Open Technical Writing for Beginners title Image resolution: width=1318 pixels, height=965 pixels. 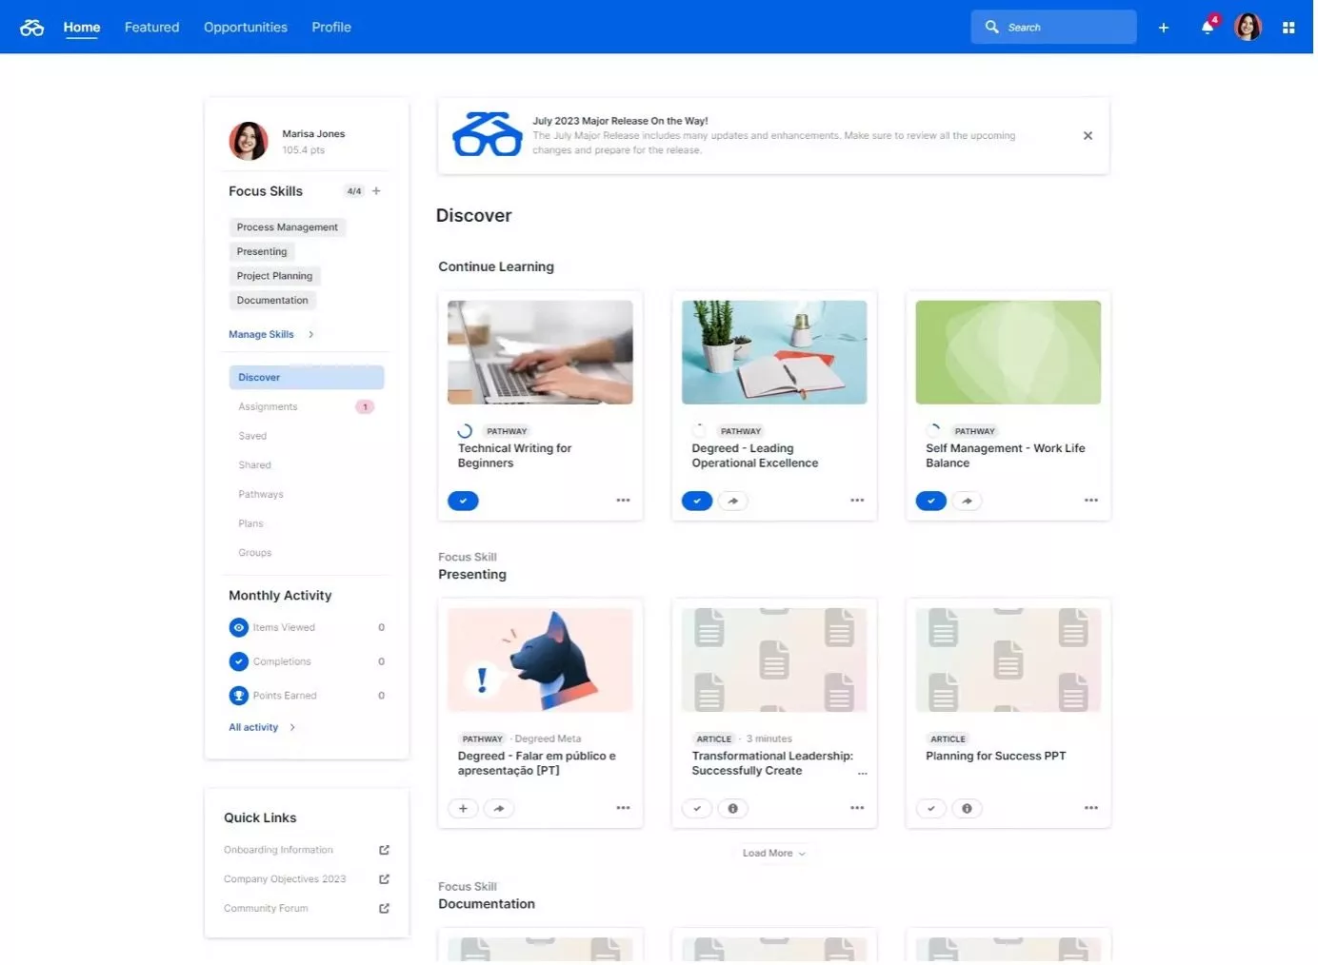click(x=516, y=457)
